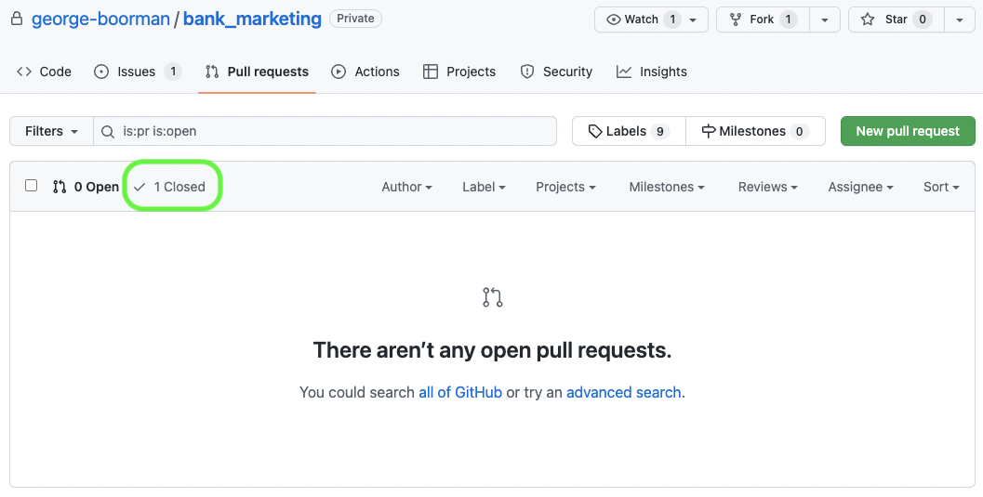The width and height of the screenshot is (983, 497).
Task: Click the Labels count badge 9
Action: (660, 131)
